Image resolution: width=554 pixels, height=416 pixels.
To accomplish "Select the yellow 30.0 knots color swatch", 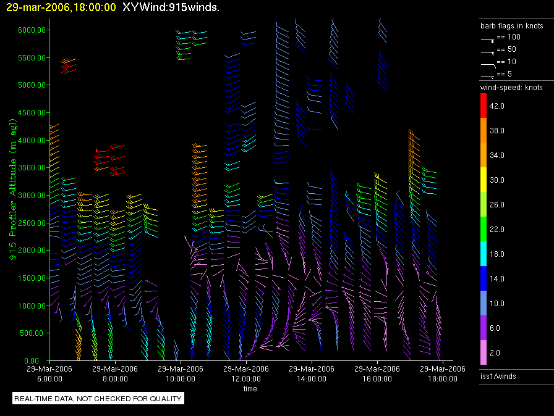I will (484, 180).
